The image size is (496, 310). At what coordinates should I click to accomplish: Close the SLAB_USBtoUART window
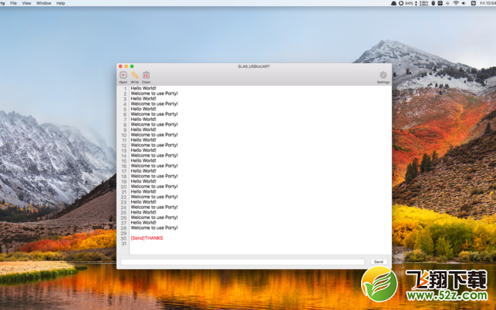(x=120, y=66)
